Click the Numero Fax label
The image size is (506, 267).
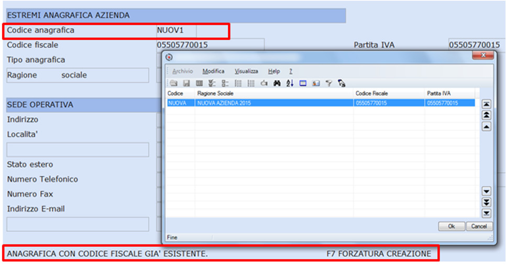click(30, 194)
